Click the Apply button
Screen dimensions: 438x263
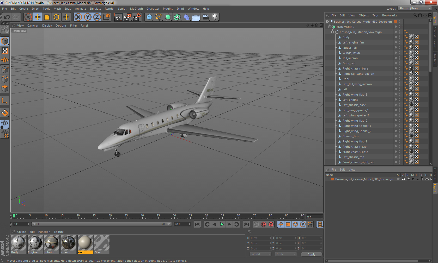click(x=311, y=254)
